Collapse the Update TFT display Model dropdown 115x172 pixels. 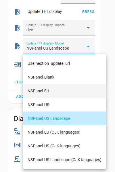click(x=59, y=46)
